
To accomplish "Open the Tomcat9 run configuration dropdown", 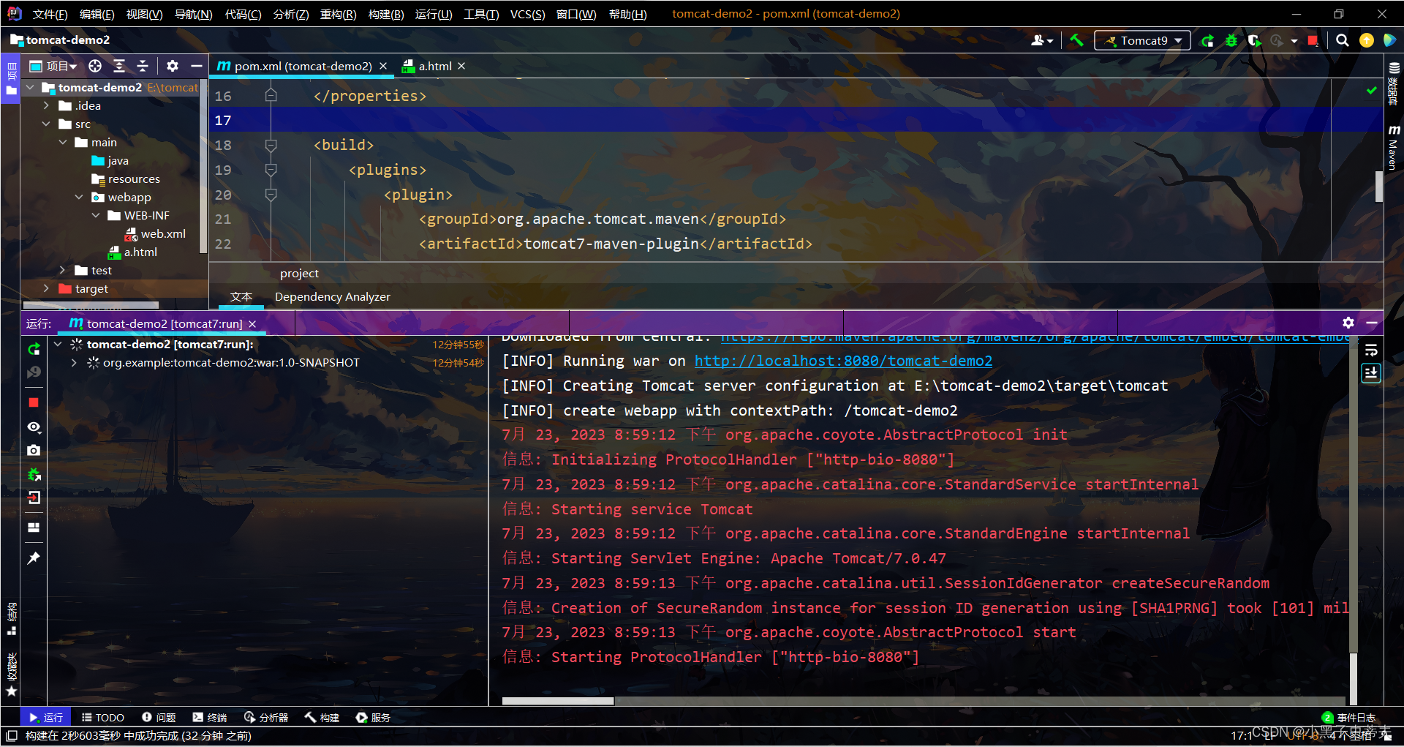I will coord(1142,40).
